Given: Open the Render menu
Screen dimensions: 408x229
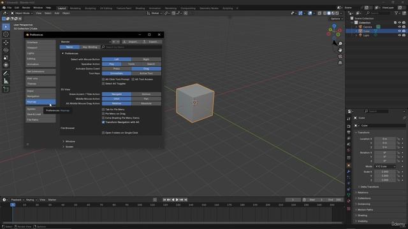Looking at the screenshot, I should [26, 8].
